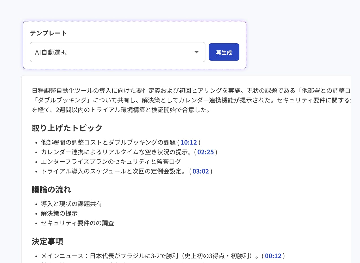Viewport: 360px width, 263px height.
Task: Click the 取り上げたトピック section heading
Action: pyautogui.click(x=67, y=128)
